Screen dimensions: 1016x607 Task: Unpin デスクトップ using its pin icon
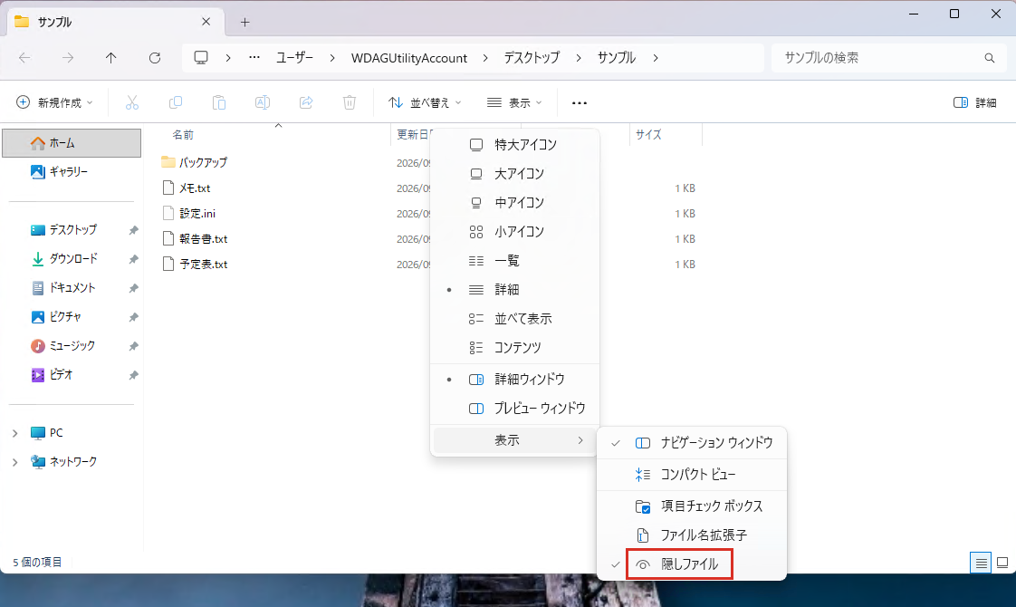(x=133, y=230)
